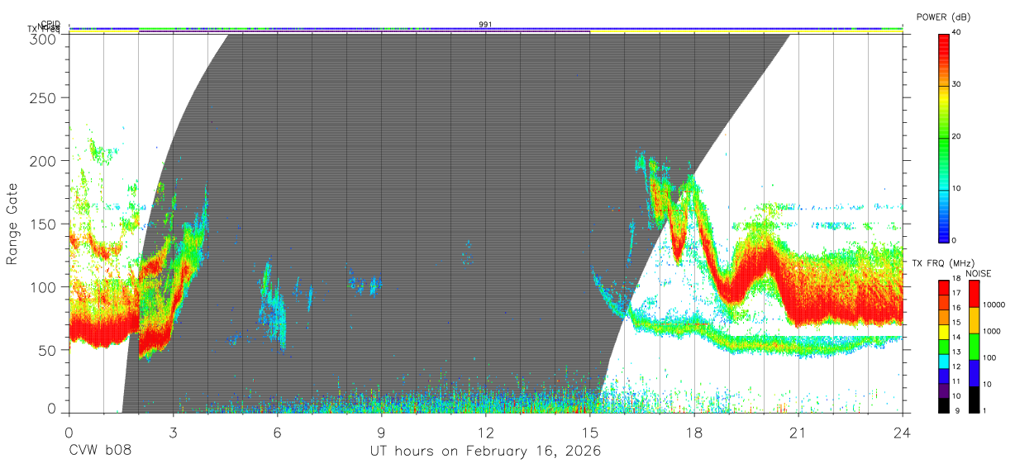The height and width of the screenshot is (468, 1015).
Task: Click the 50 tick on Range Gate axis
Action: coord(48,349)
